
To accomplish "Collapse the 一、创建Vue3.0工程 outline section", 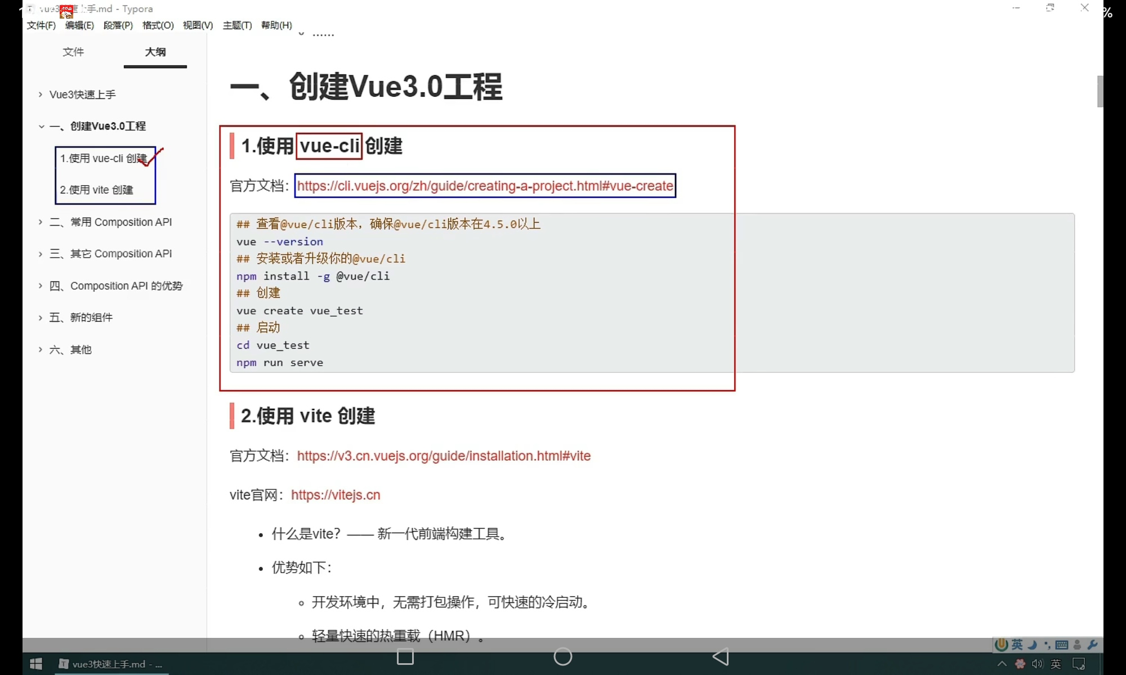I will pos(41,127).
